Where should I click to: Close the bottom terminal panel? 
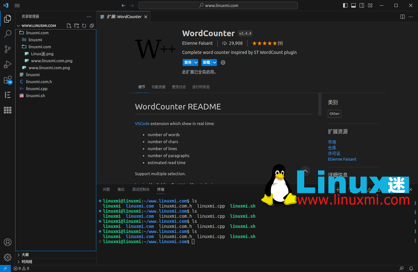pyautogui.click(x=411, y=189)
